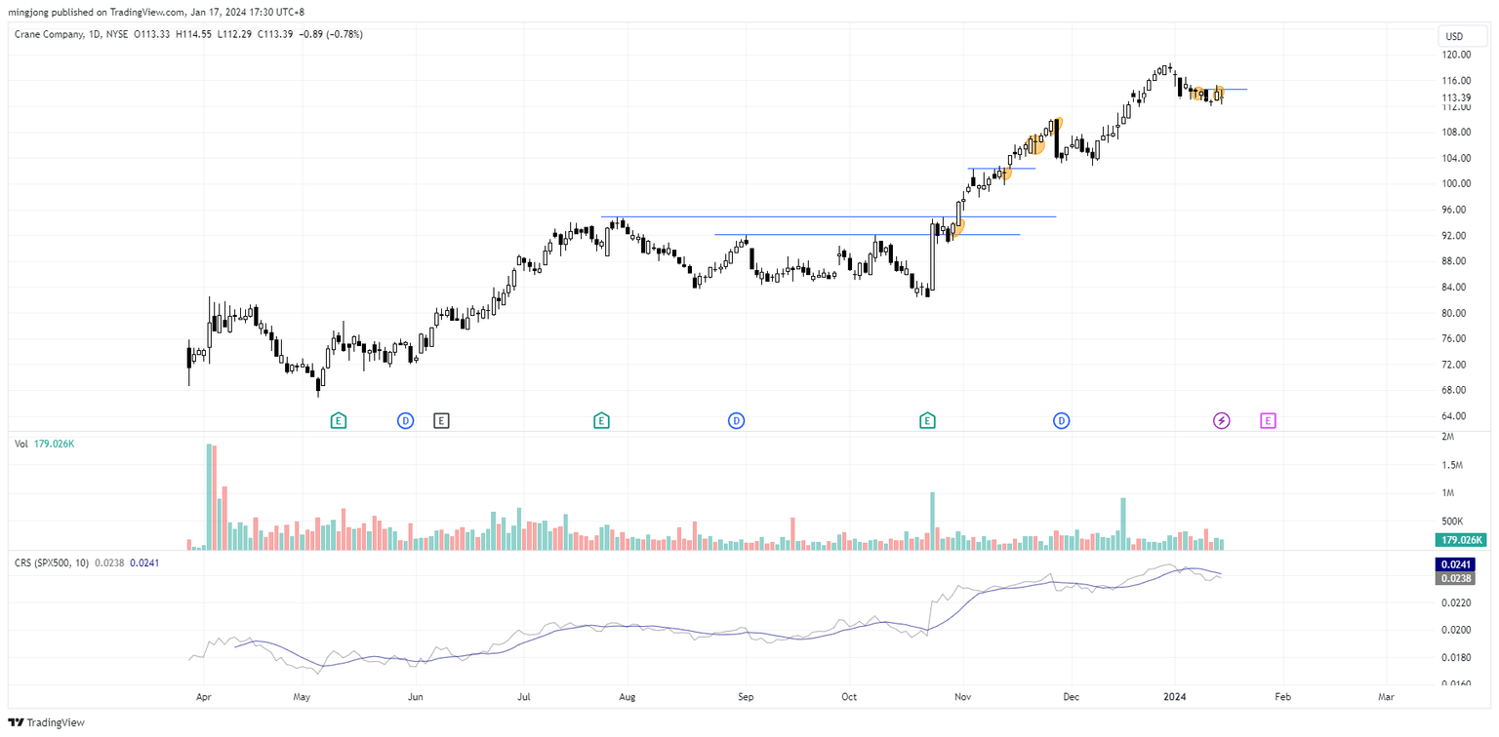Click the green earnings E icon below May

338,420
